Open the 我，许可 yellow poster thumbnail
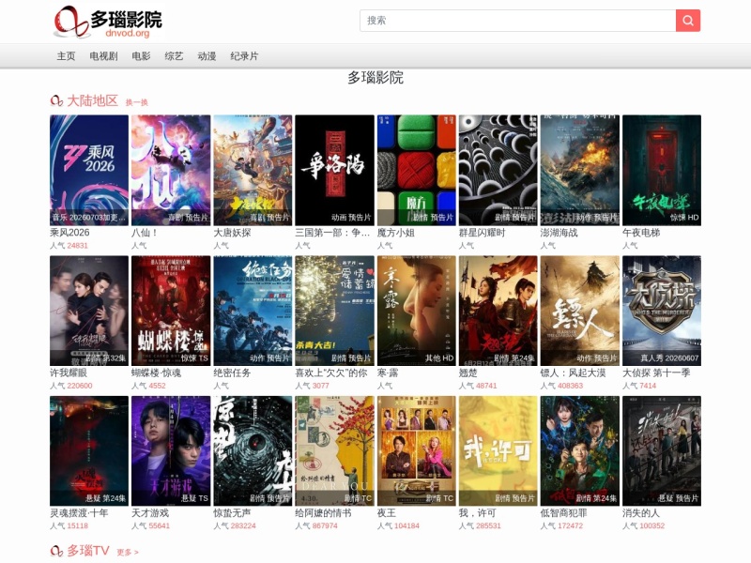 tap(498, 451)
